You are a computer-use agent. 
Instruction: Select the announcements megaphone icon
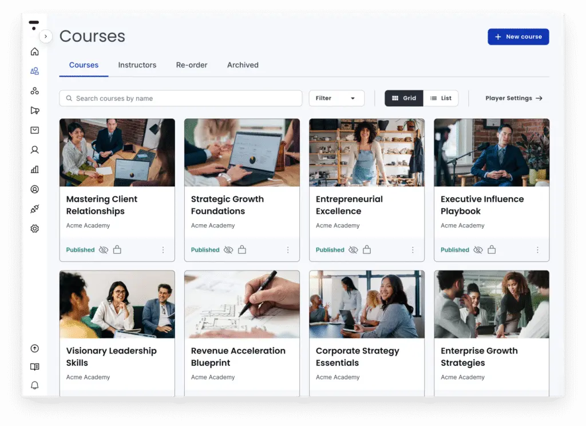pos(34,110)
